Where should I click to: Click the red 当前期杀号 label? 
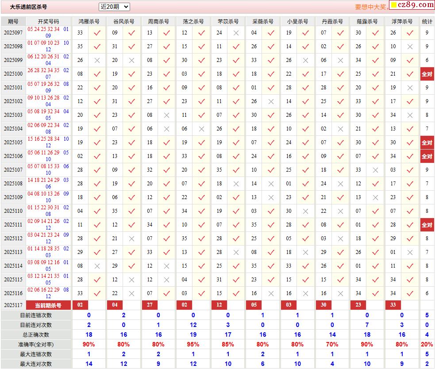(49, 305)
